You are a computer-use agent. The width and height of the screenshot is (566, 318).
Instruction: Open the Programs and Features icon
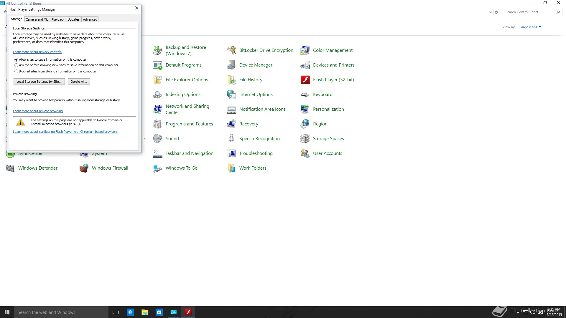pyautogui.click(x=157, y=124)
